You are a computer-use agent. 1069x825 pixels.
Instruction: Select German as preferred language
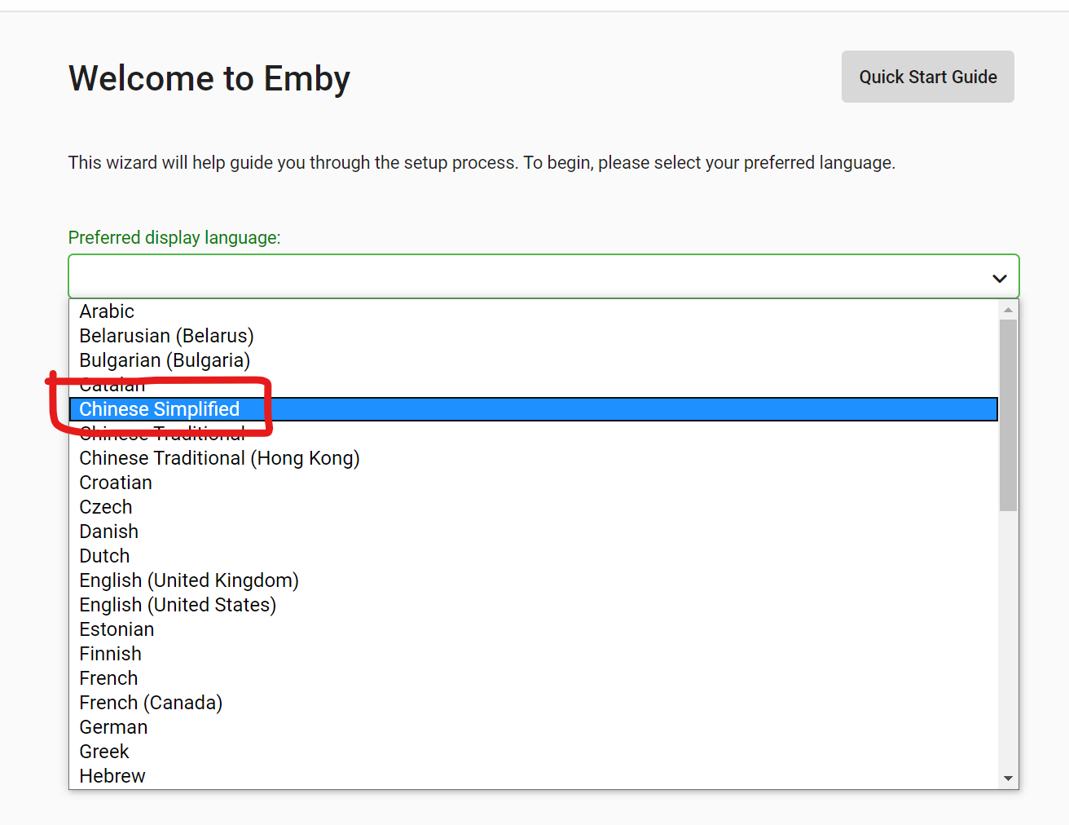(113, 727)
